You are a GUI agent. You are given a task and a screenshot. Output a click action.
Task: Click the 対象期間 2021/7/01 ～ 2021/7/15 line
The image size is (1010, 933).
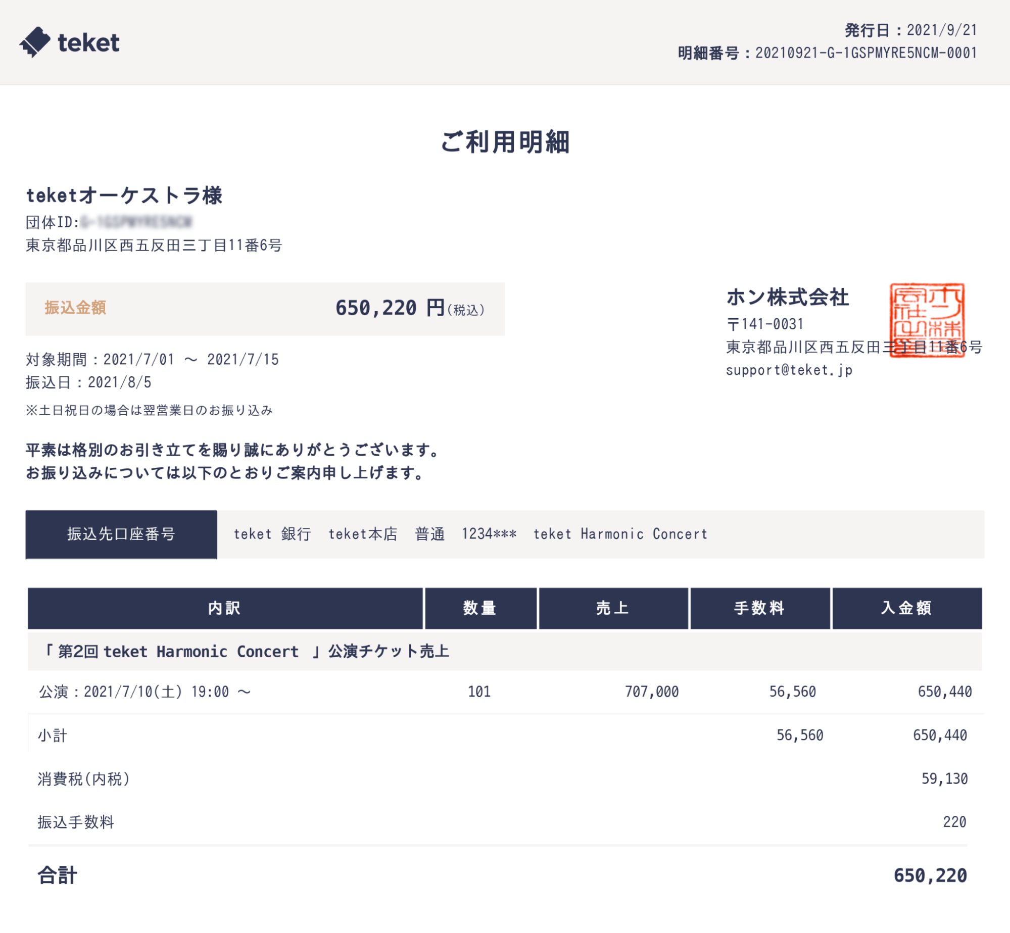[x=152, y=360]
